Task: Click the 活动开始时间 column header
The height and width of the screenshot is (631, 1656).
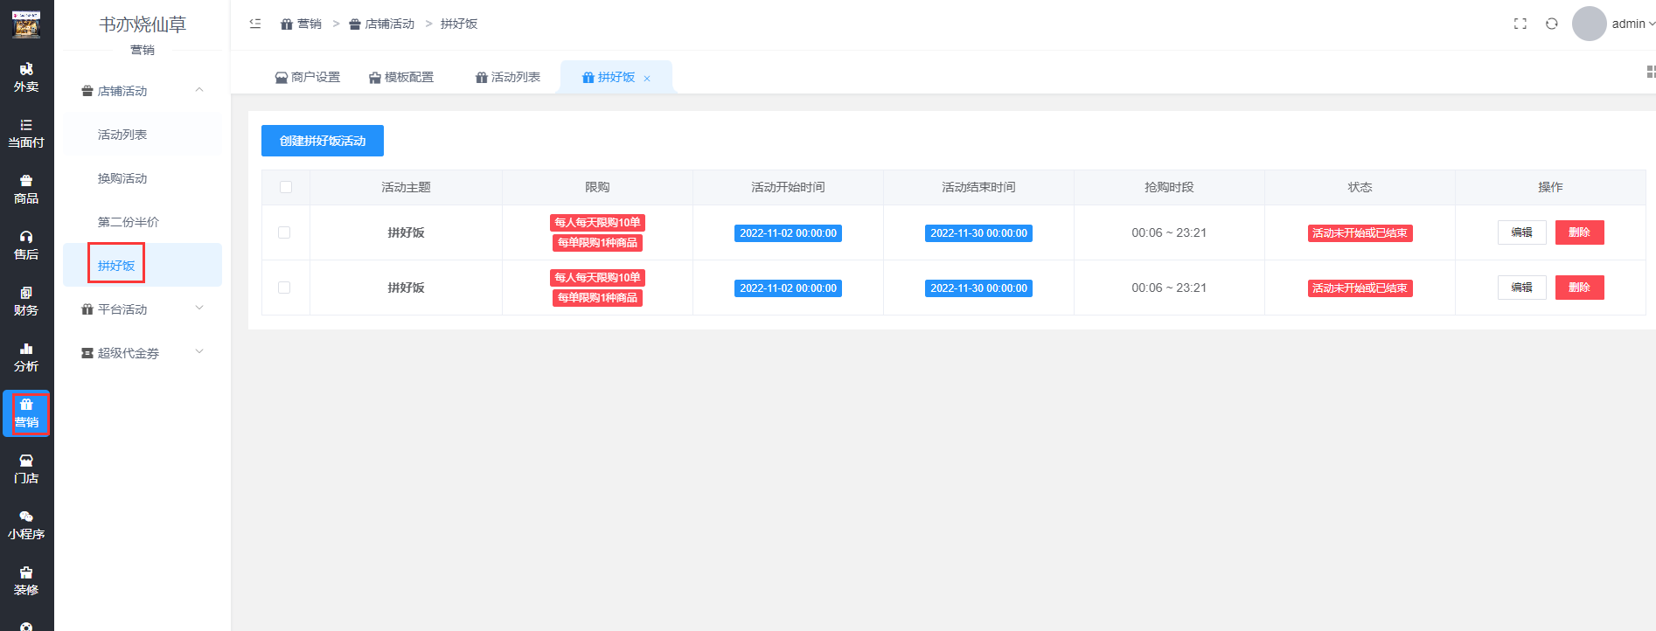Action: click(x=788, y=187)
